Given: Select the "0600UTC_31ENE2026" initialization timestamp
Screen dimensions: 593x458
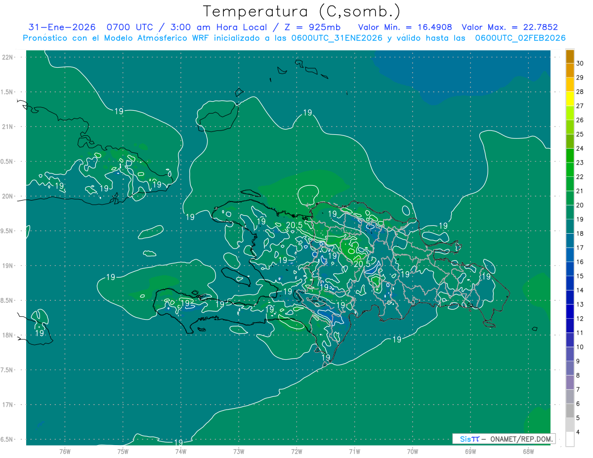Looking at the screenshot, I should (x=338, y=38).
